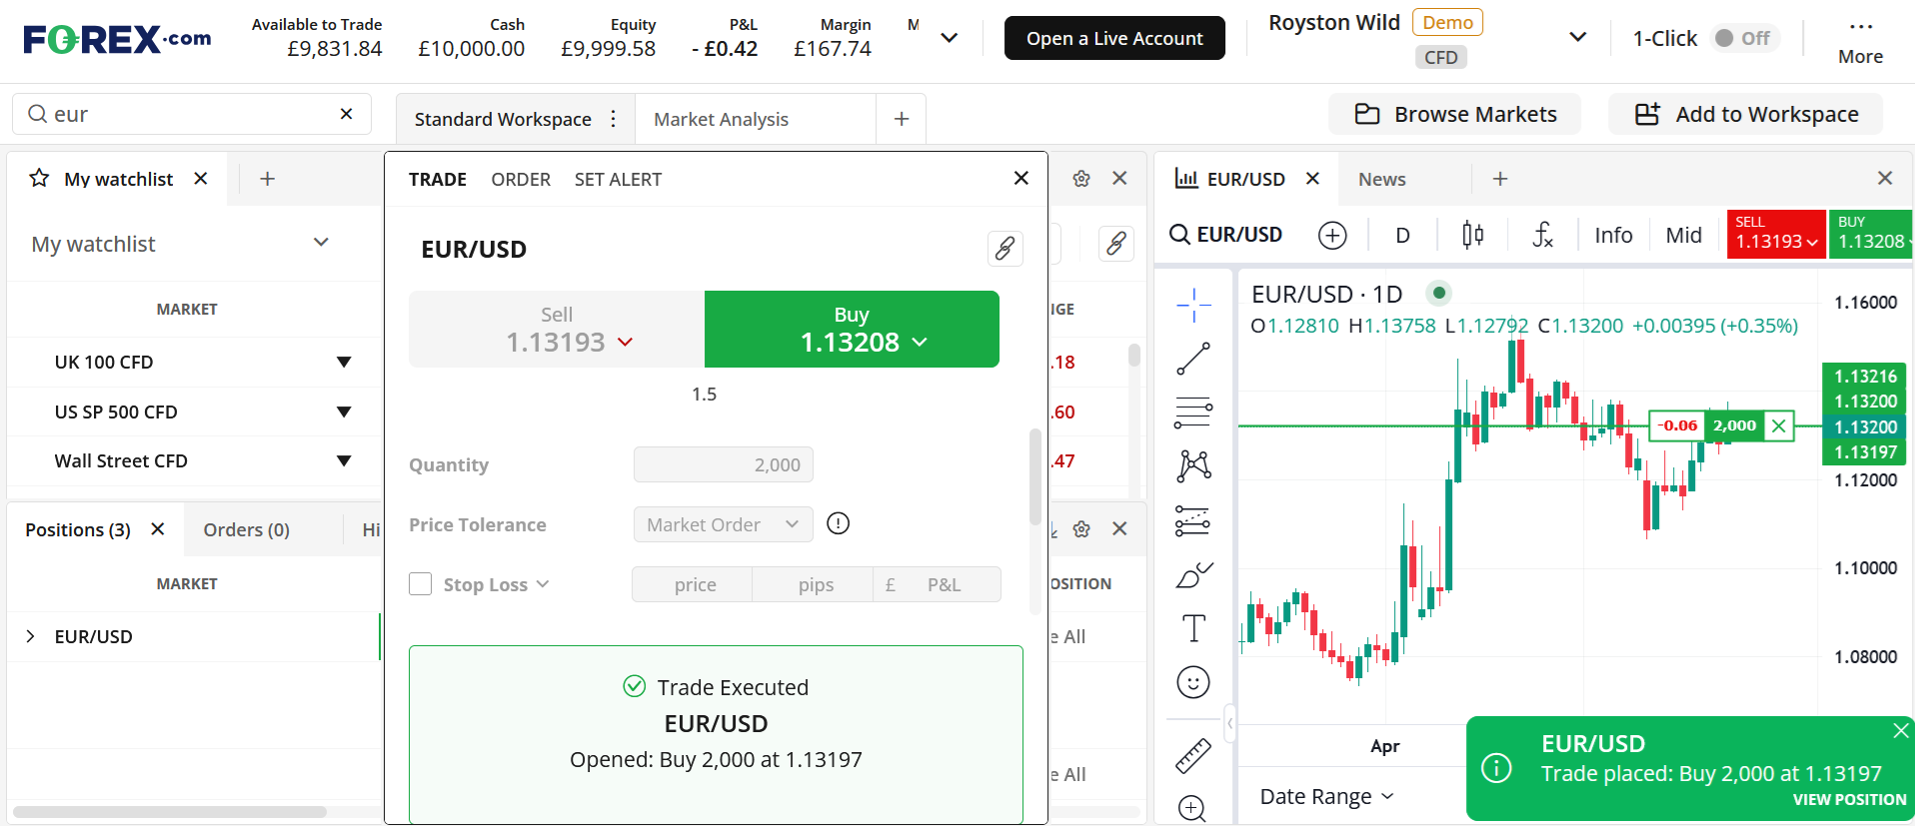Viewport: 1915px width, 834px height.
Task: Open the emoji icons tool
Action: (x=1193, y=682)
